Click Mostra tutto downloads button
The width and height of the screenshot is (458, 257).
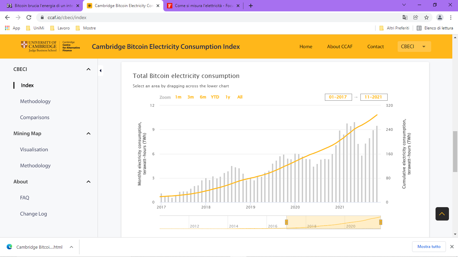tap(429, 247)
